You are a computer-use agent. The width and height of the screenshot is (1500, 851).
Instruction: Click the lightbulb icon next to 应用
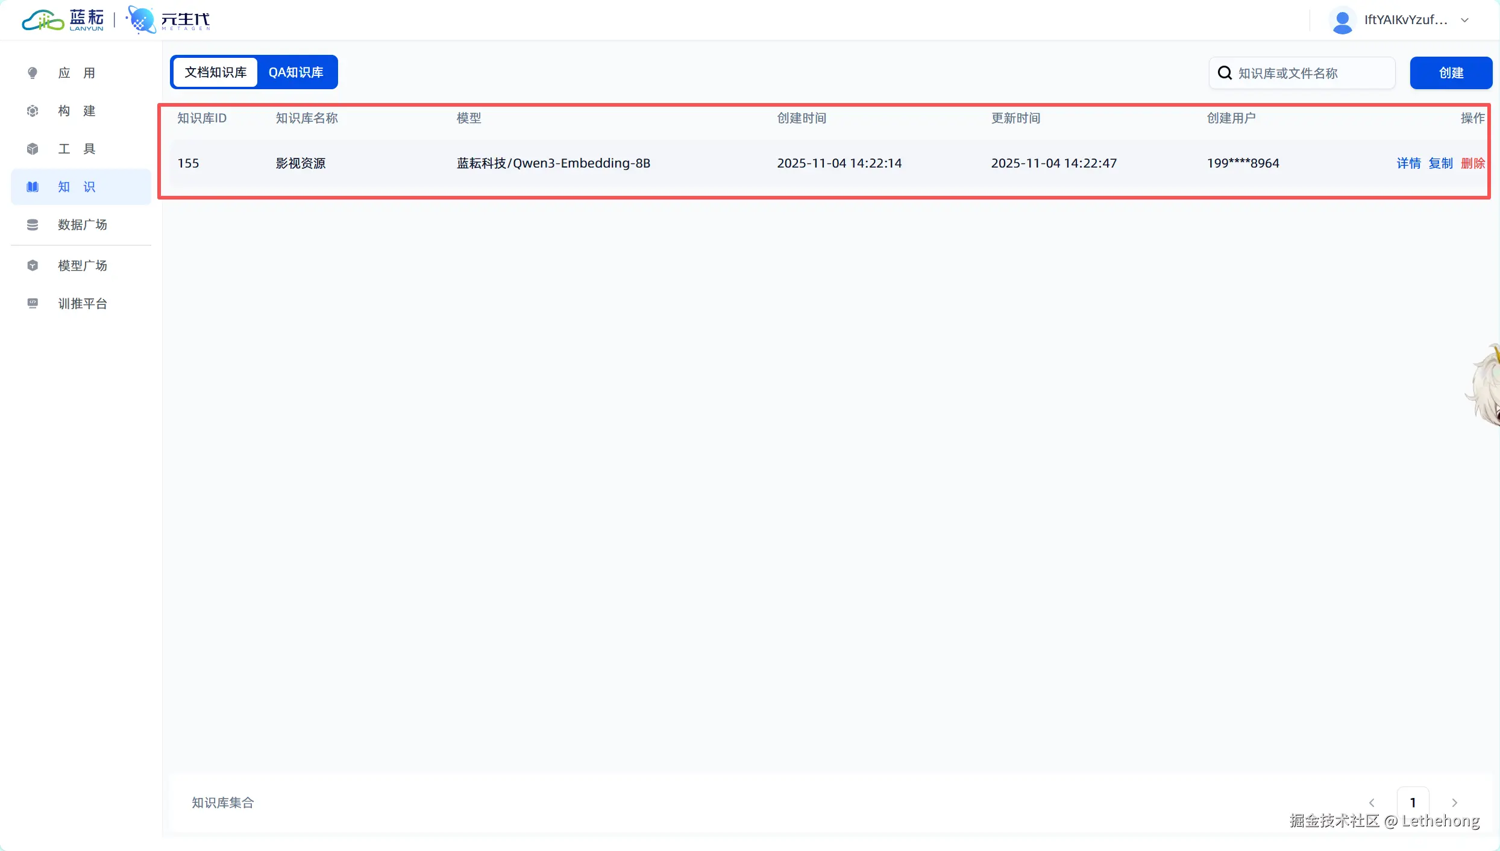pyautogui.click(x=33, y=73)
